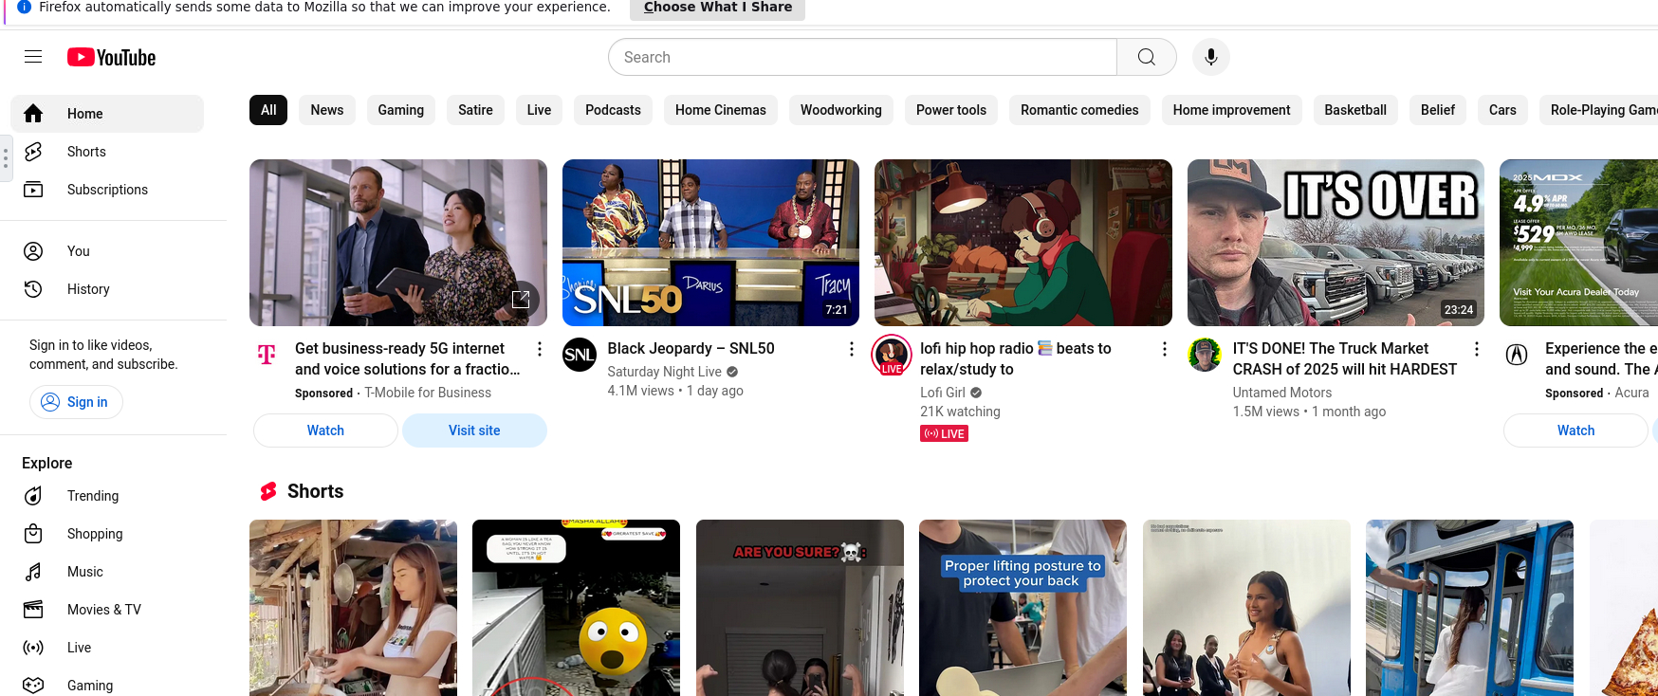Screen dimensions: 1658x696
Task: Open Shopping in Explore section
Action: click(x=95, y=534)
